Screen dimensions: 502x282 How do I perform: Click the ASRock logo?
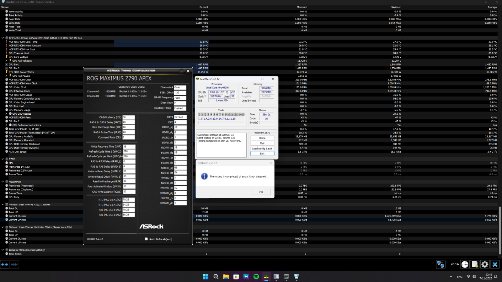click(151, 226)
